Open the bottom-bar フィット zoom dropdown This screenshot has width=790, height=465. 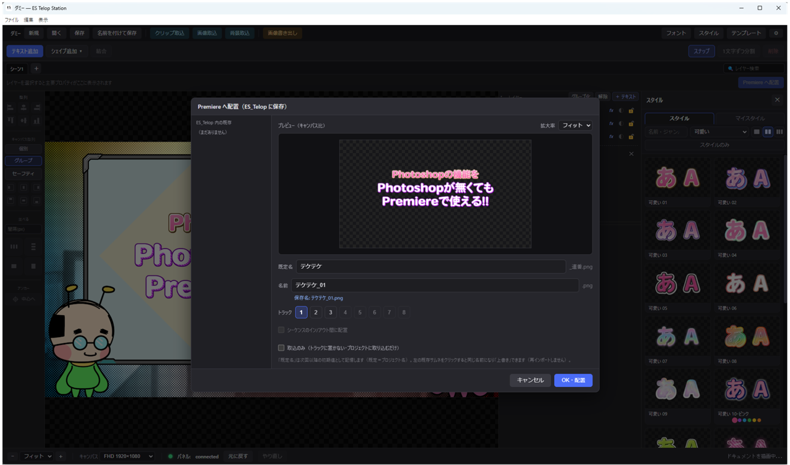(x=37, y=456)
